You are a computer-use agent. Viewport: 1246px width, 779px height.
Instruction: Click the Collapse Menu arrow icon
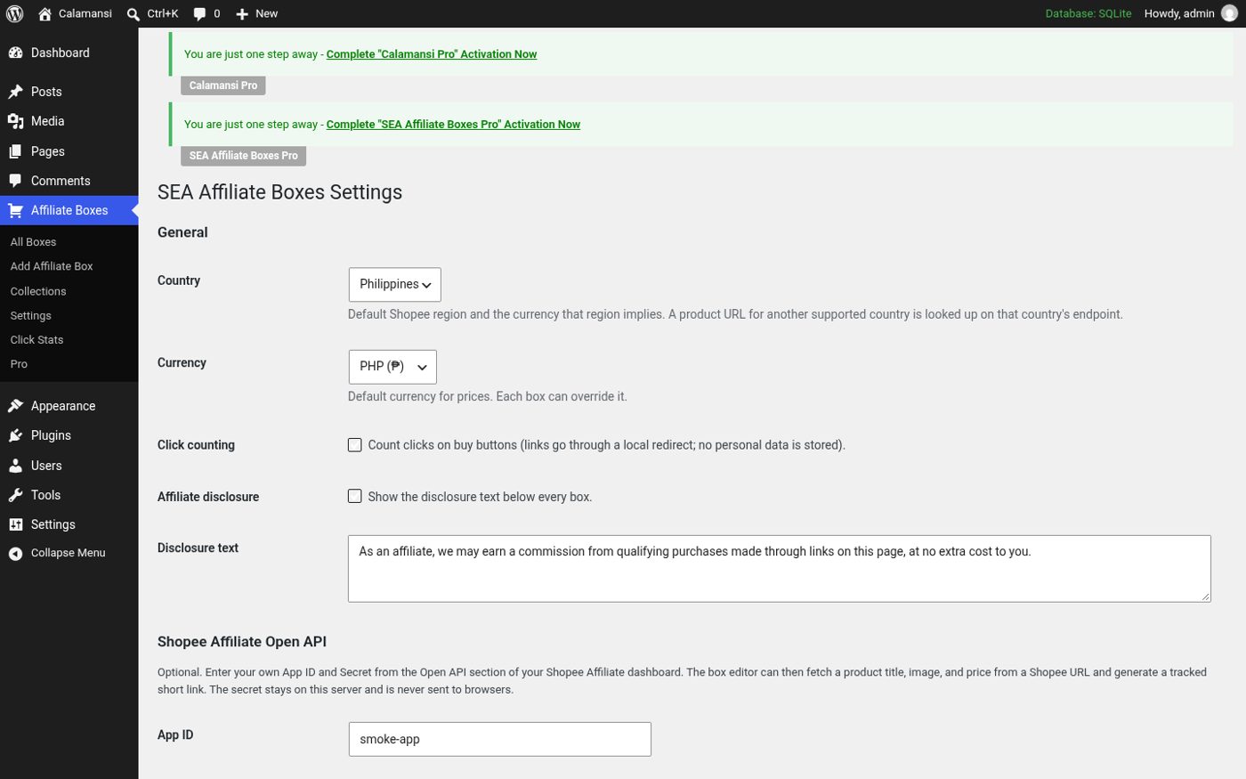coord(15,553)
